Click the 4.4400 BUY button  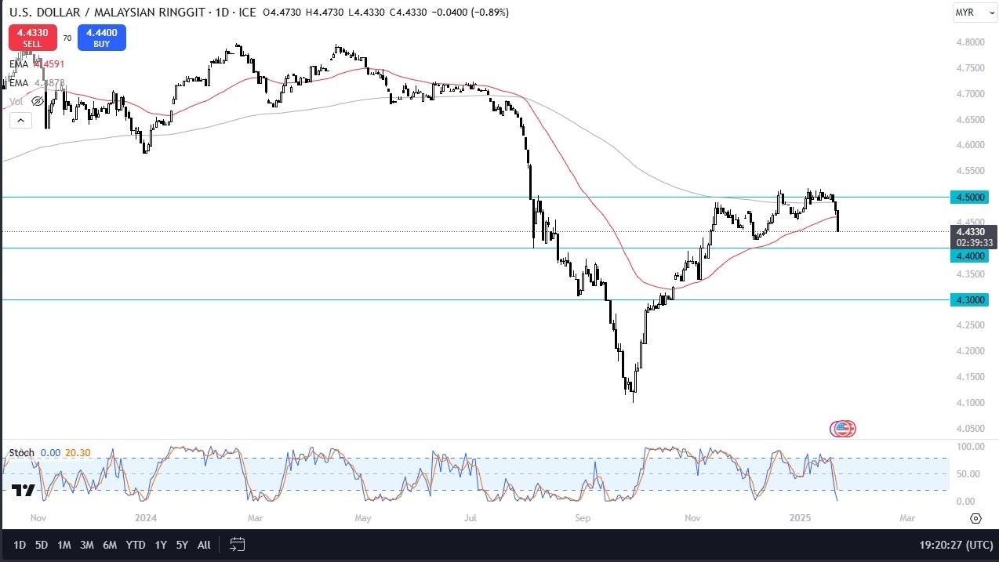(x=101, y=37)
